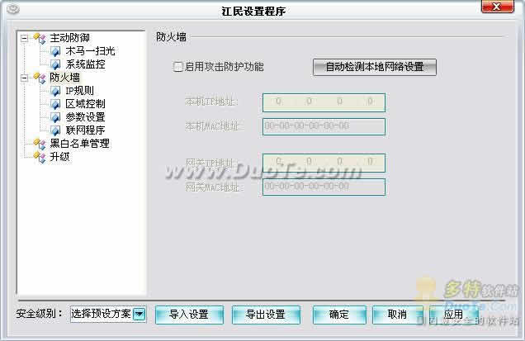The height and width of the screenshot is (341, 525).
Task: Click the 导入设置 button
Action: tap(189, 315)
